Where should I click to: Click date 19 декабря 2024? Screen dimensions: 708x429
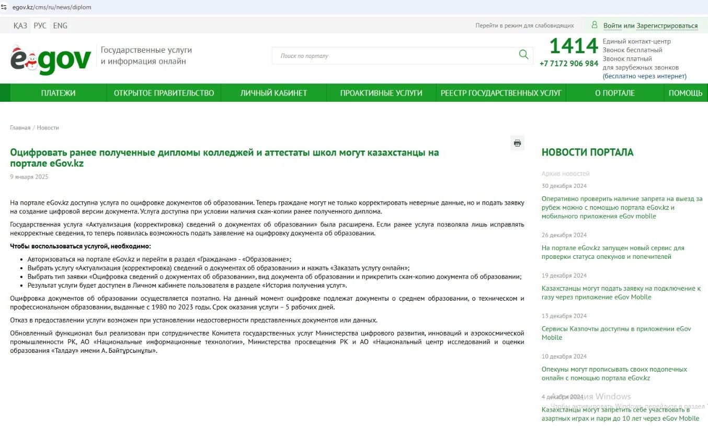(564, 276)
